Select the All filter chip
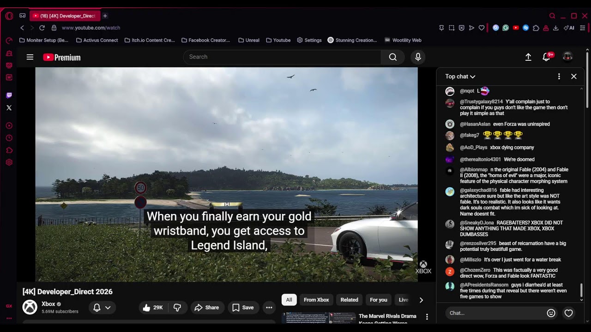Image resolution: width=591 pixels, height=332 pixels. [x=289, y=300]
